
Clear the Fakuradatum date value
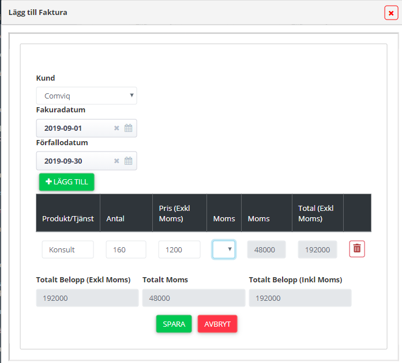(116, 128)
